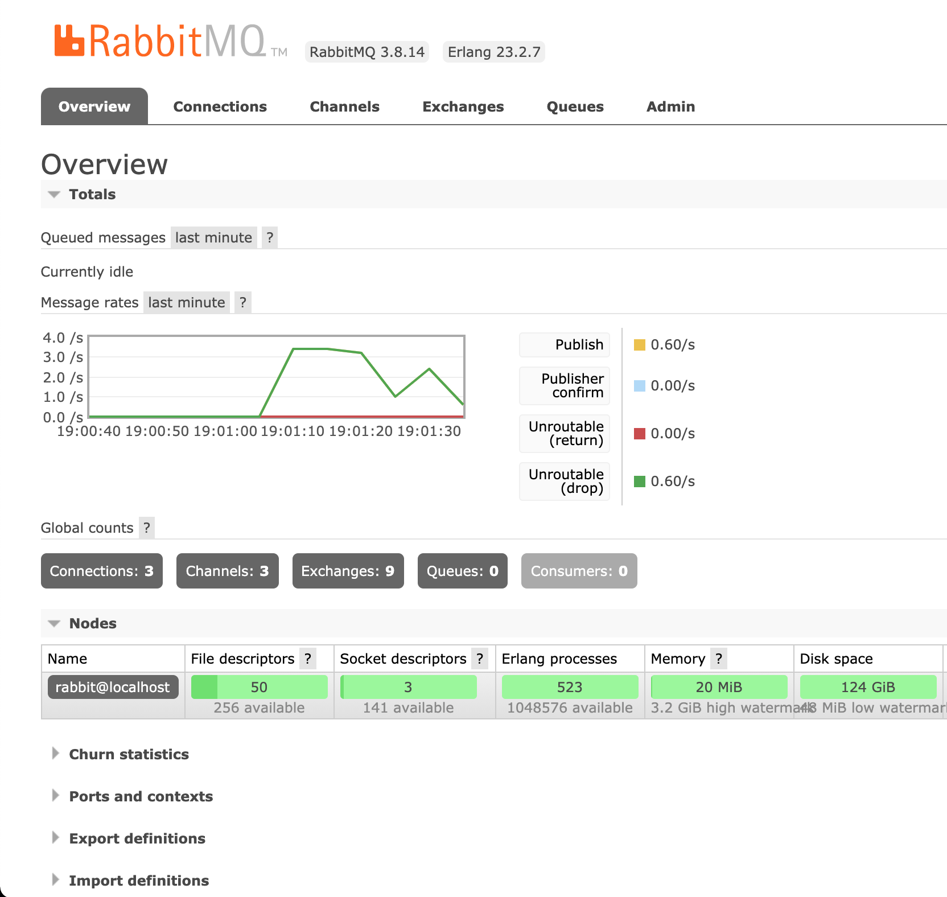The image size is (947, 897).
Task: Click the '256 available' text
Action: click(x=260, y=707)
